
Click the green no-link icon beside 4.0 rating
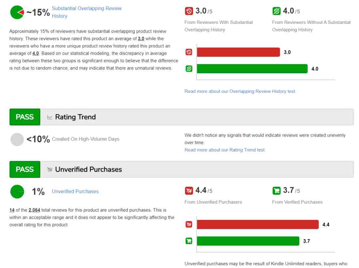pyautogui.click(x=276, y=12)
